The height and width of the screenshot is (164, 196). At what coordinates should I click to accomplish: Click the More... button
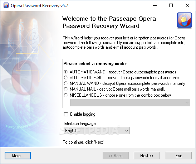[x=18, y=156]
